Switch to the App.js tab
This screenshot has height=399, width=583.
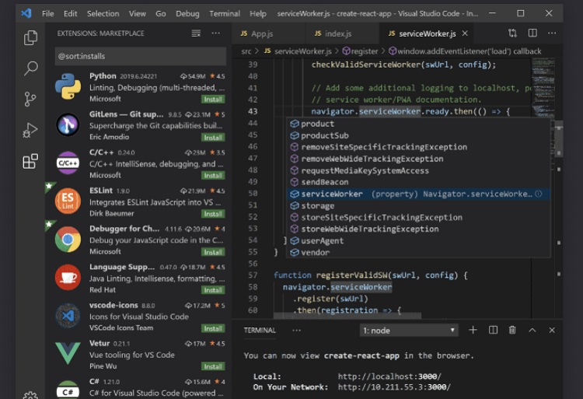pos(267,33)
